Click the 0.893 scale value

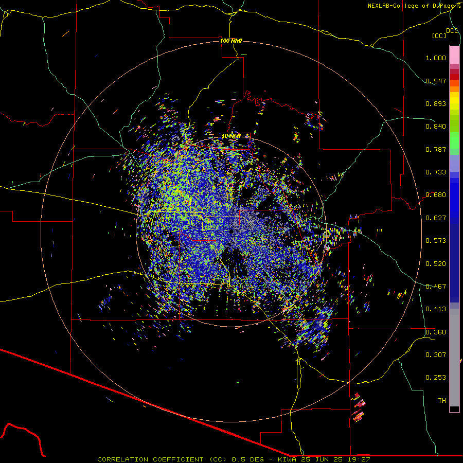click(x=436, y=103)
